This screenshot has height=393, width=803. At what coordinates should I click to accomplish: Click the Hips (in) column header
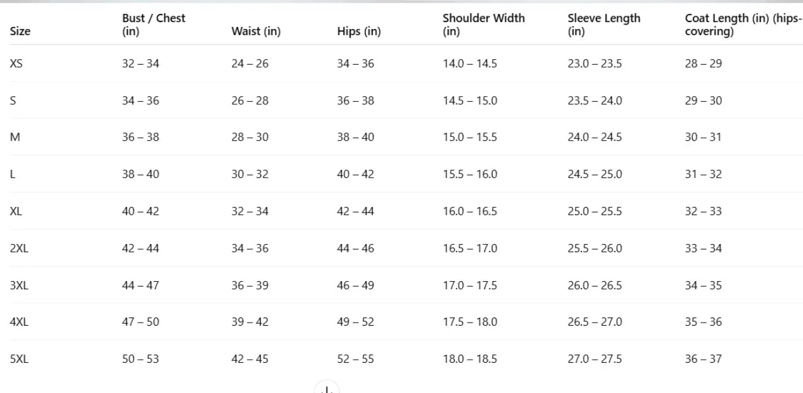click(x=358, y=31)
